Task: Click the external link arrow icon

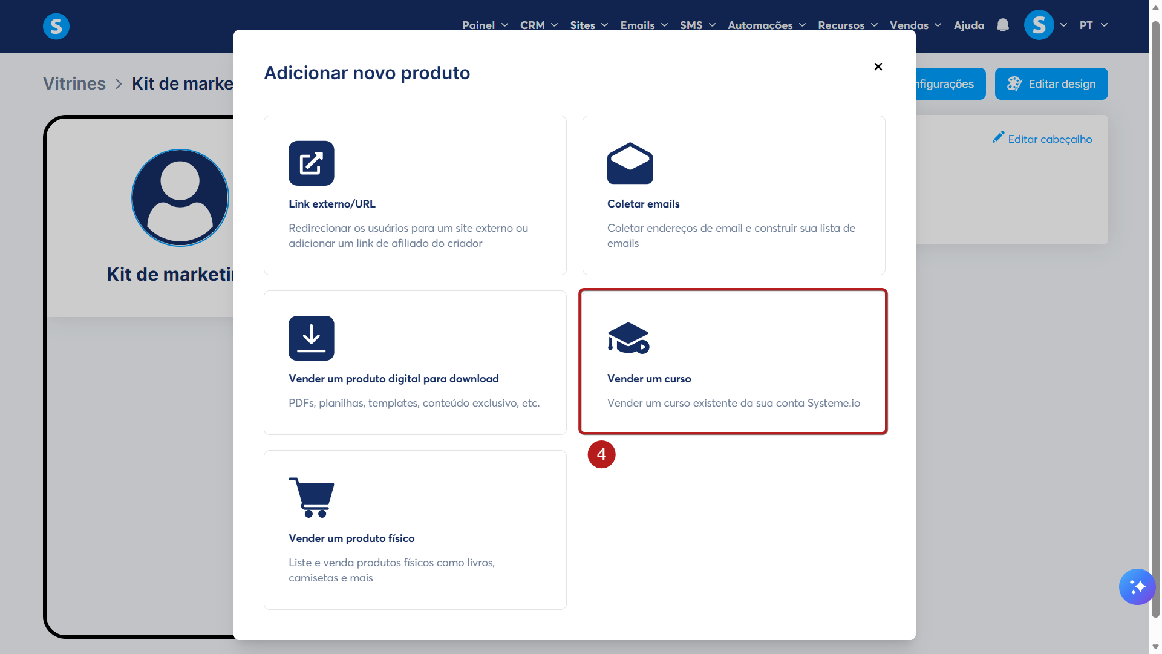Action: [311, 163]
